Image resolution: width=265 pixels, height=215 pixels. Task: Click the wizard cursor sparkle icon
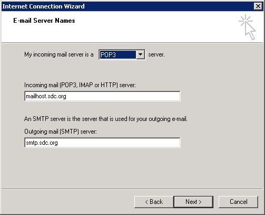(247, 27)
